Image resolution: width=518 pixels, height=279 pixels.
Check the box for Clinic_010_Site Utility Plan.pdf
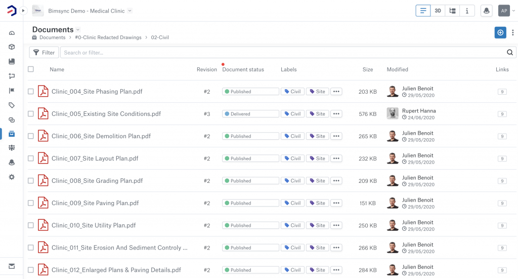(31, 225)
